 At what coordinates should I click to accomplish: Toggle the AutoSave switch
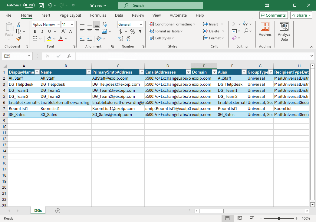pyautogui.click(x=29, y=5)
